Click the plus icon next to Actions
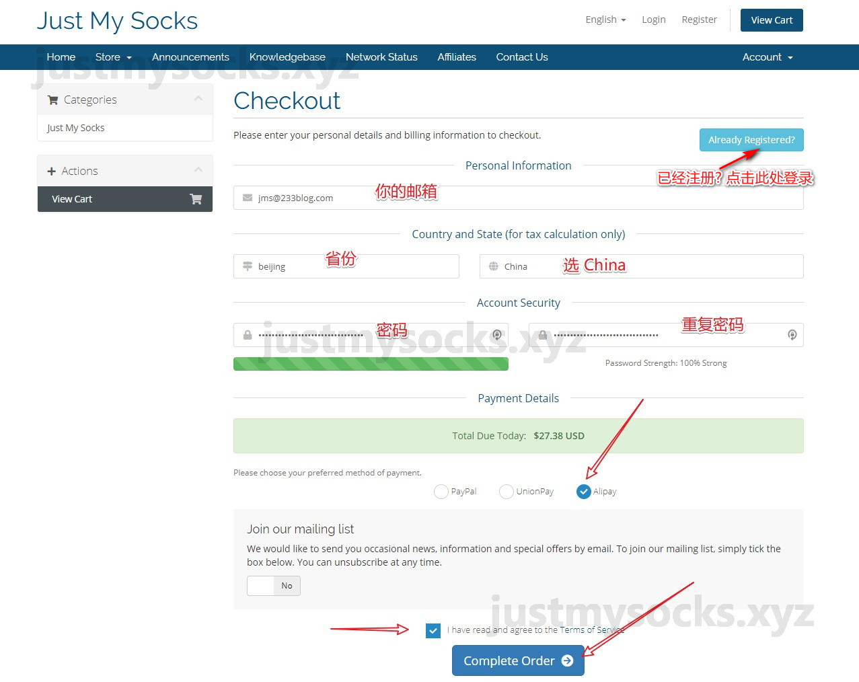859x682 pixels. click(51, 172)
